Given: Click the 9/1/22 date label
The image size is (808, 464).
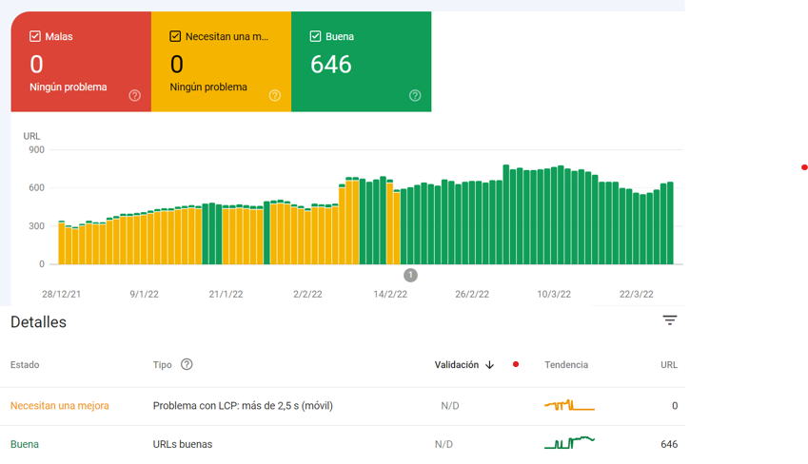Looking at the screenshot, I should coord(145,294).
